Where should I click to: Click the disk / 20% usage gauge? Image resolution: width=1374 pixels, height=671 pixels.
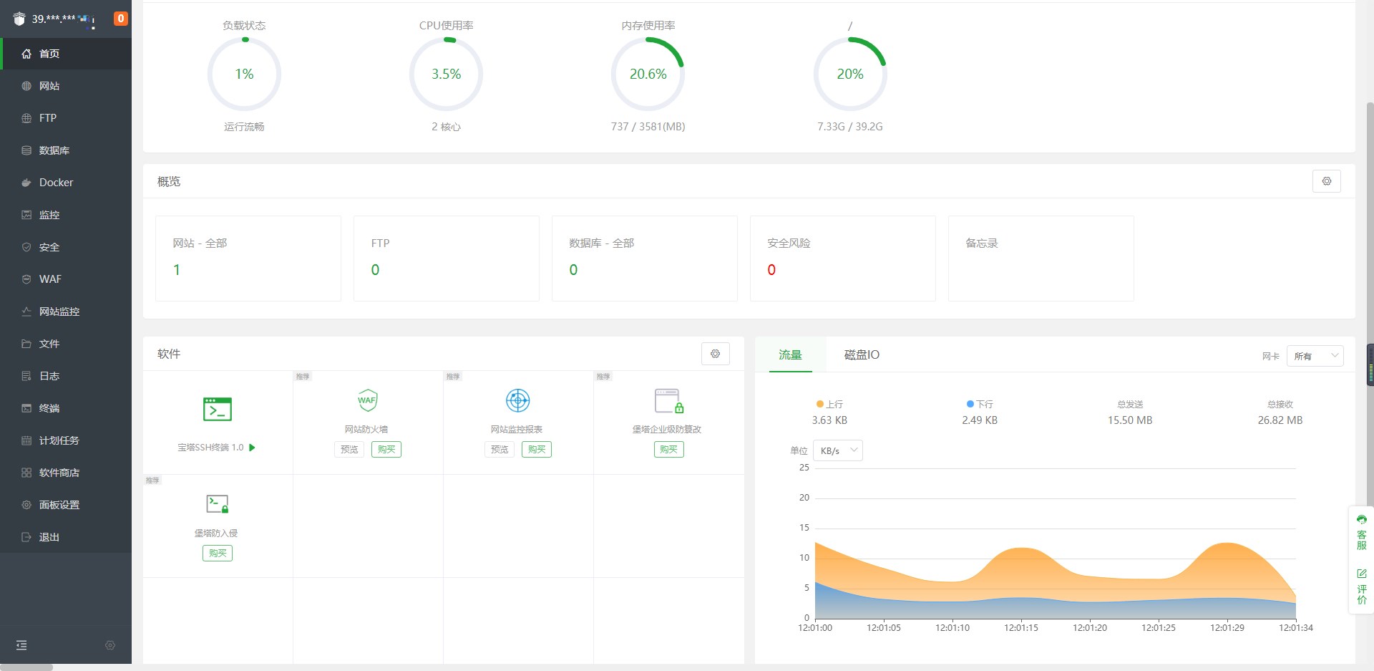(850, 74)
